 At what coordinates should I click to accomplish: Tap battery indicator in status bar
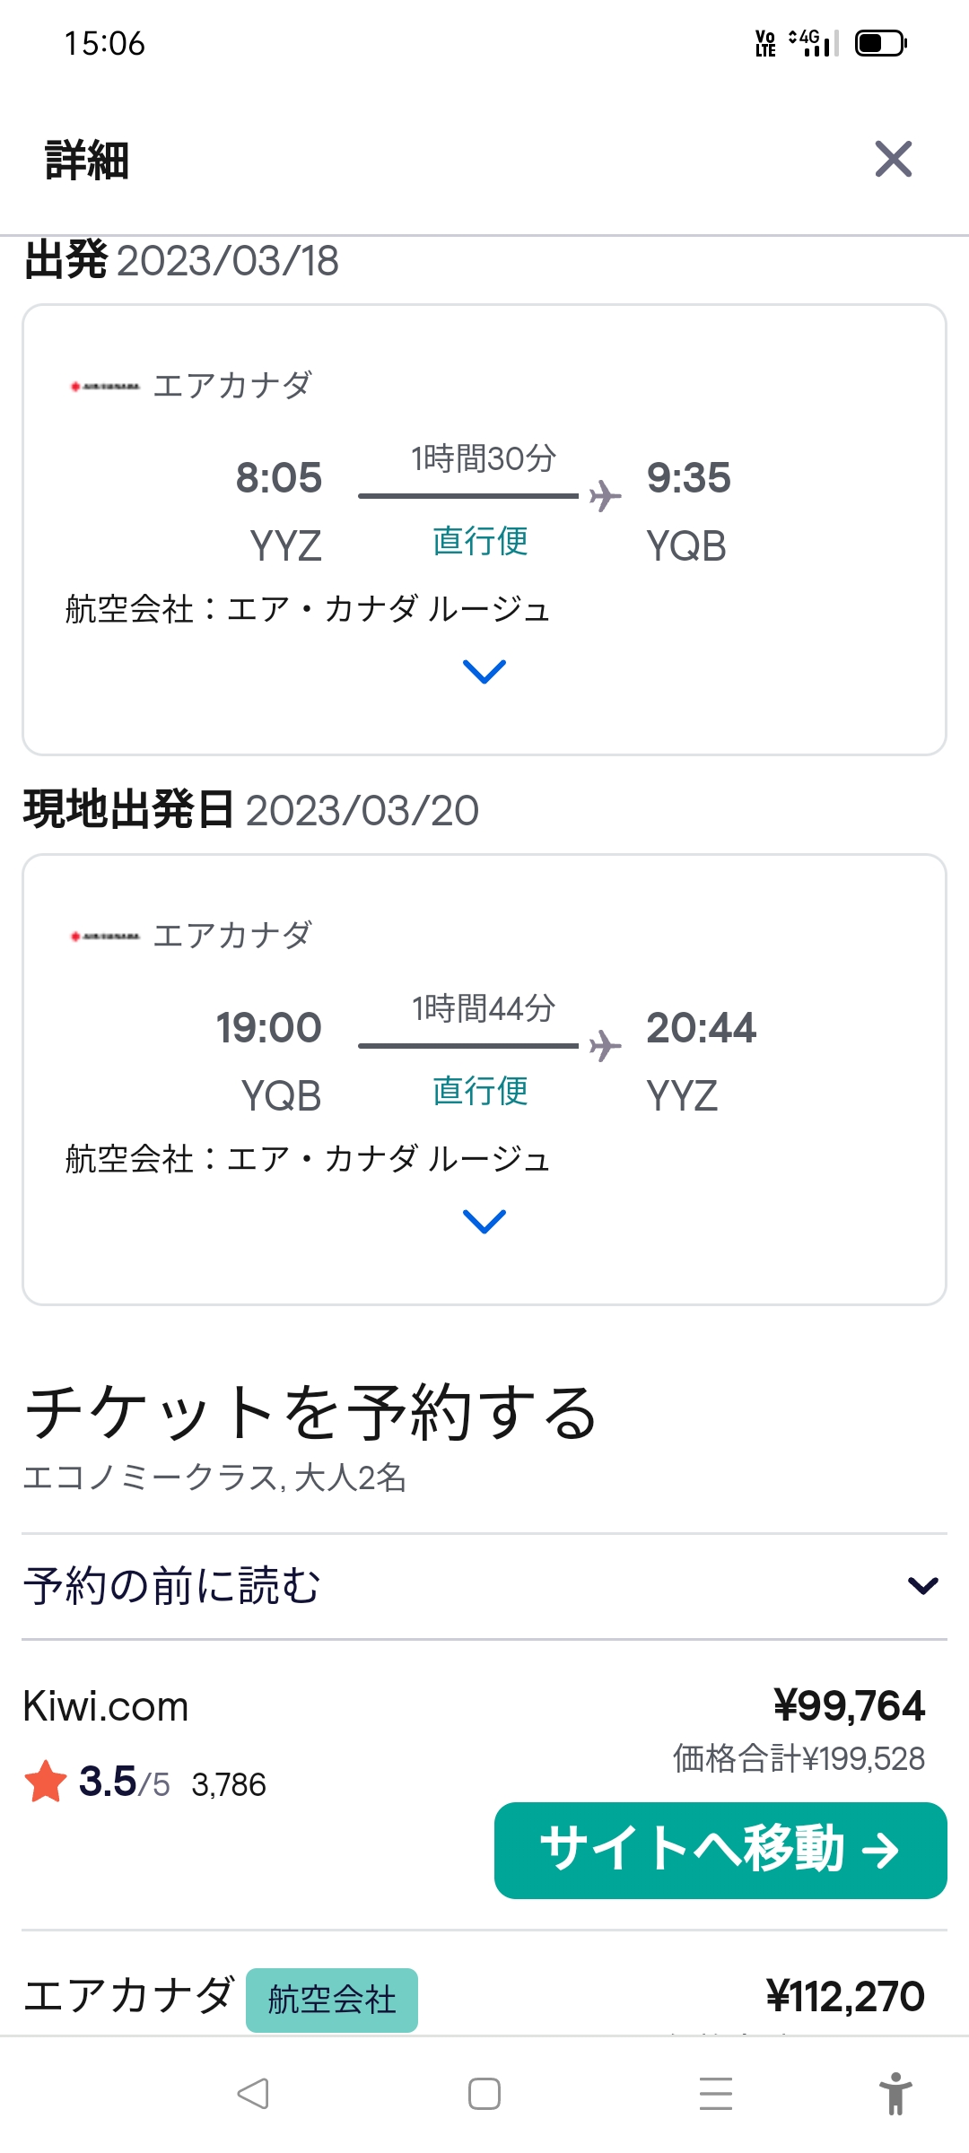click(x=881, y=43)
